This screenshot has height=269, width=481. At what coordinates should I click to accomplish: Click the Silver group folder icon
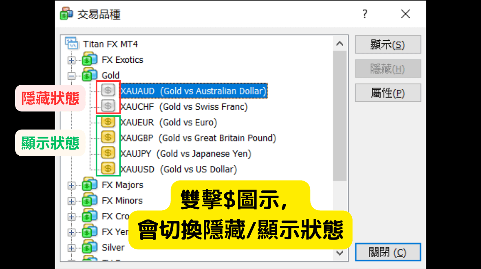(x=90, y=247)
